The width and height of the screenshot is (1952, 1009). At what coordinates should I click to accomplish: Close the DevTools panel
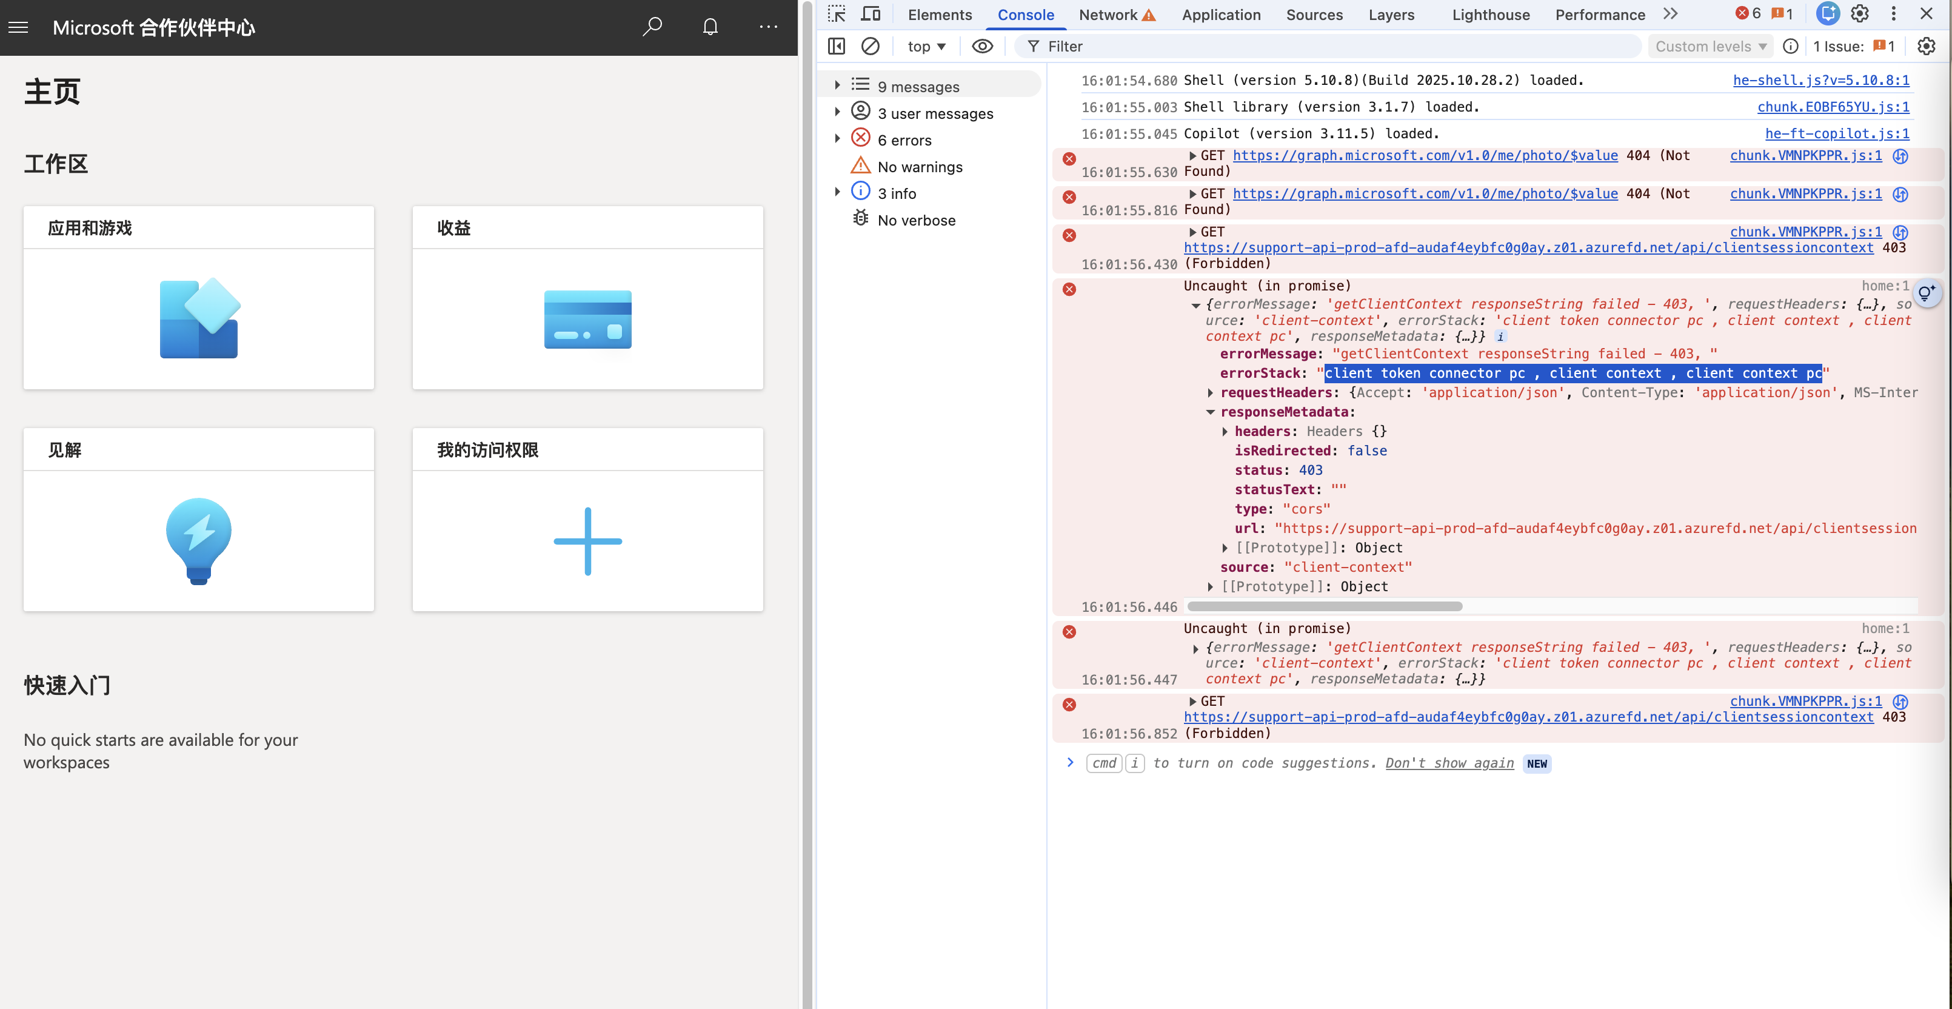[x=1925, y=14]
